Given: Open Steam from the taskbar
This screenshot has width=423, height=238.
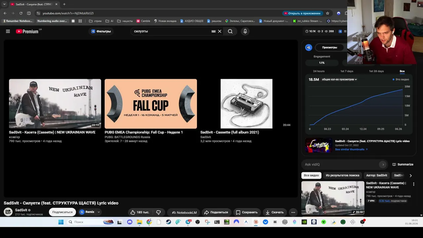Looking at the screenshot, I should pos(169,222).
